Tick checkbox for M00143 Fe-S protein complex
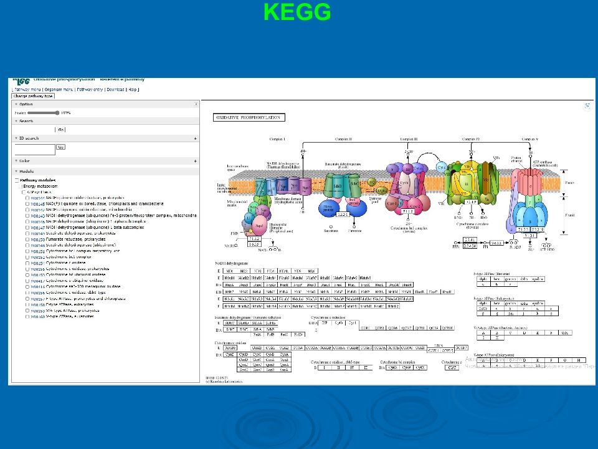Image resolution: width=598 pixels, height=449 pixels. click(27, 216)
